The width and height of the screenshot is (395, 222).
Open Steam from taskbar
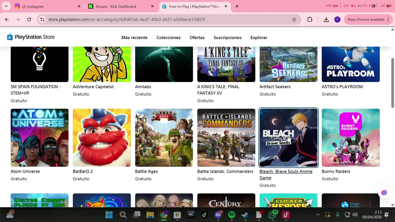point(245,215)
